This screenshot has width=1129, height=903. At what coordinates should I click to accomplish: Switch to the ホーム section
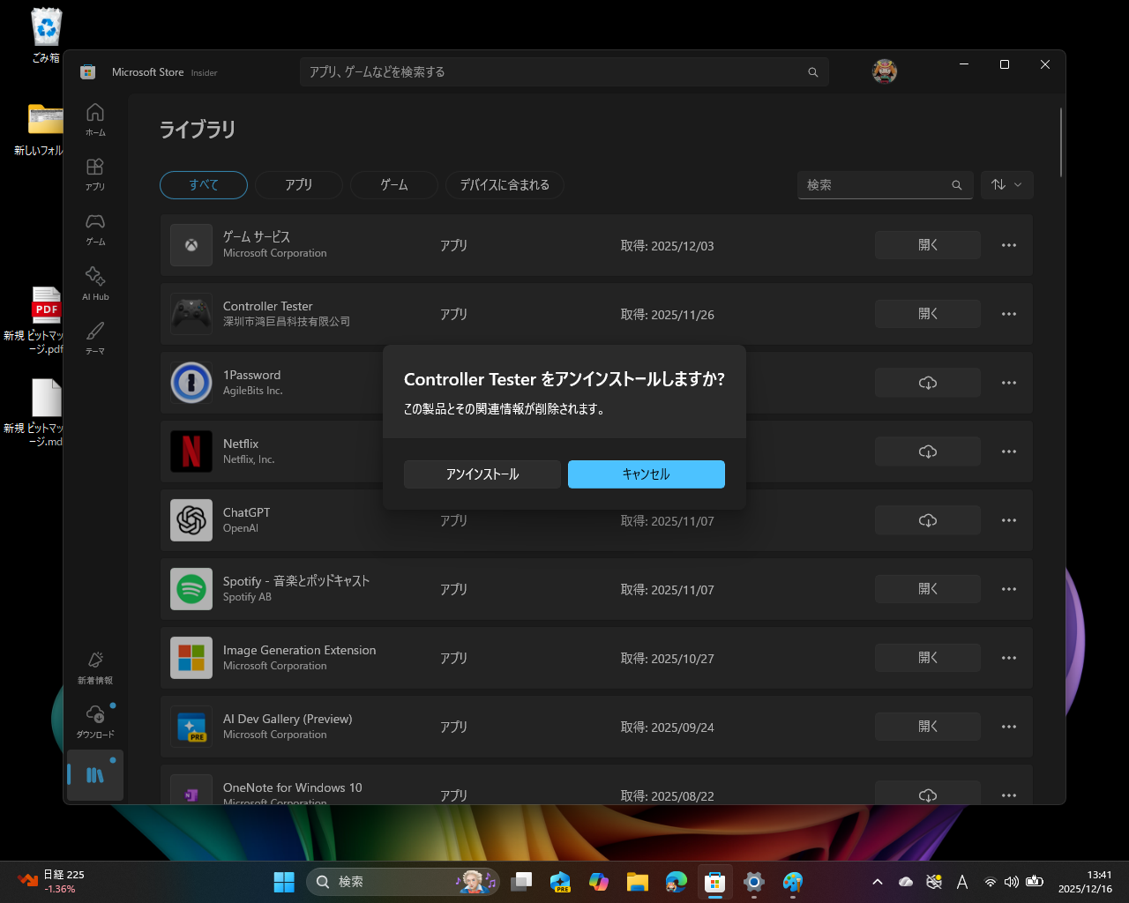tap(94, 119)
